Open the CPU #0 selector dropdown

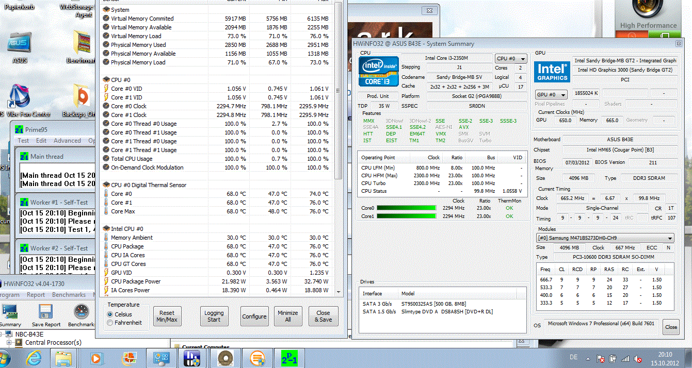click(511, 59)
